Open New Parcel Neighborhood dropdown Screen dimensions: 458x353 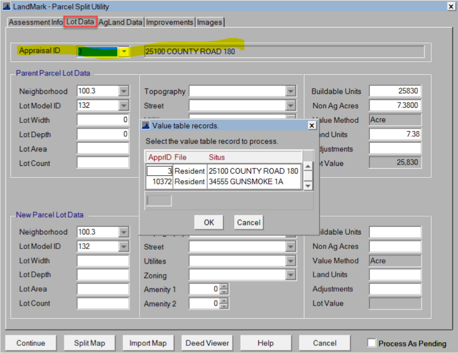pos(124,232)
